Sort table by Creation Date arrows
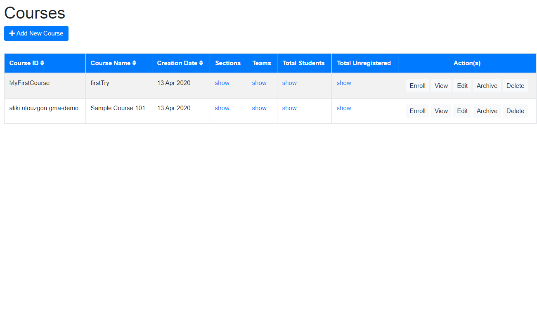This screenshot has width=537, height=328. coord(201,63)
